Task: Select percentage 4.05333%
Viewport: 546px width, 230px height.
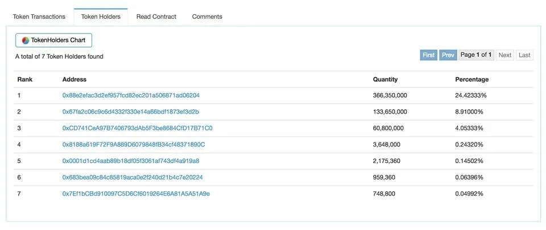Action: (x=469, y=128)
